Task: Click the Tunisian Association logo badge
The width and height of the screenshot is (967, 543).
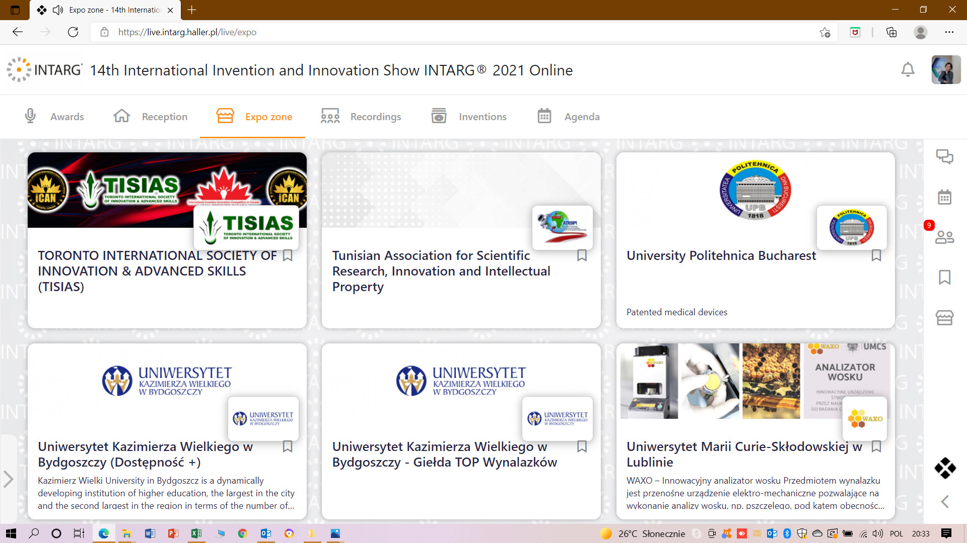Action: pyautogui.click(x=562, y=228)
